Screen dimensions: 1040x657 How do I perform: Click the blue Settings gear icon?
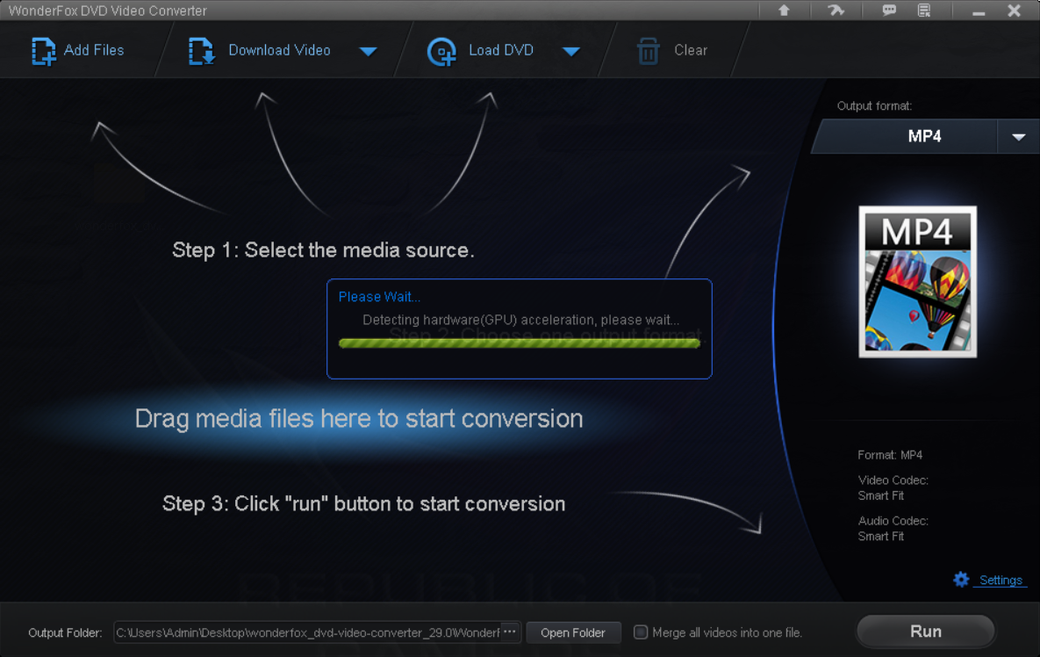coord(961,580)
